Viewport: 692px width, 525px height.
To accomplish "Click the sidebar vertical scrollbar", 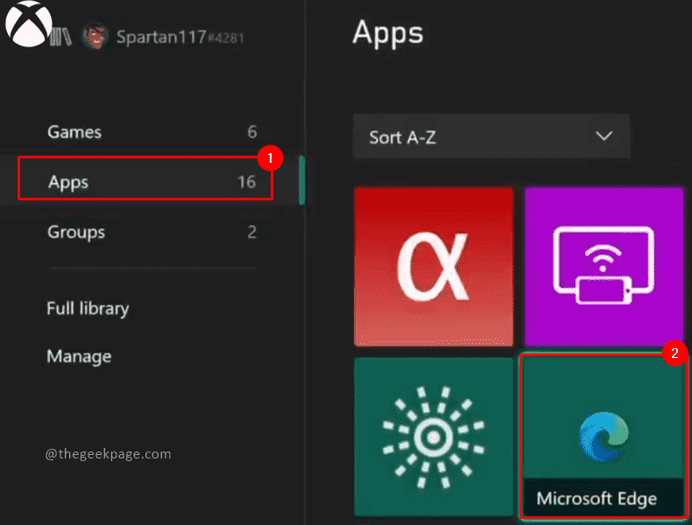I will pos(301,180).
